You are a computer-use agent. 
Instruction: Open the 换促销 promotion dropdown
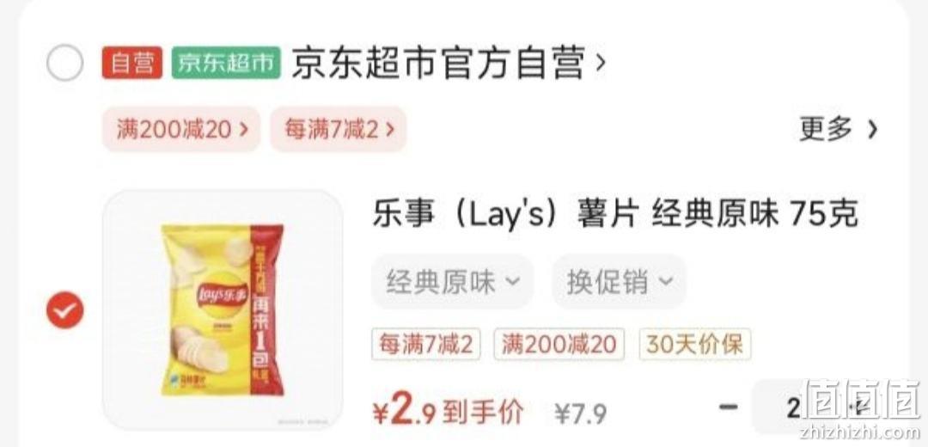(x=619, y=281)
